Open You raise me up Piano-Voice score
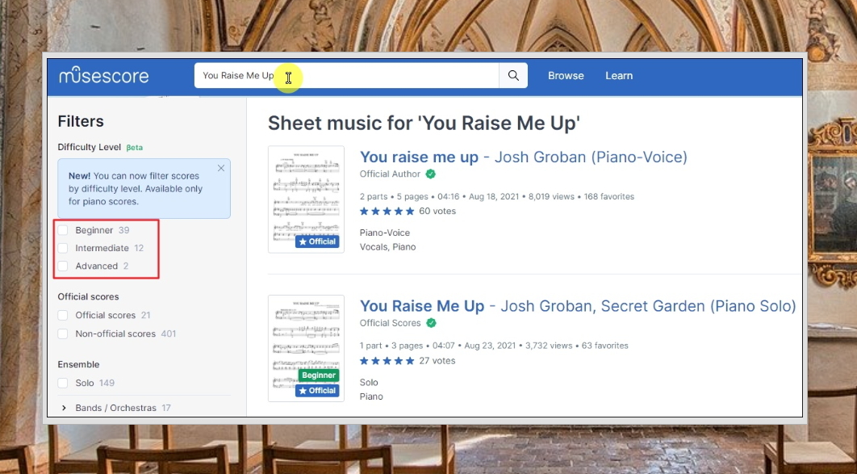The width and height of the screenshot is (857, 474). (x=523, y=157)
